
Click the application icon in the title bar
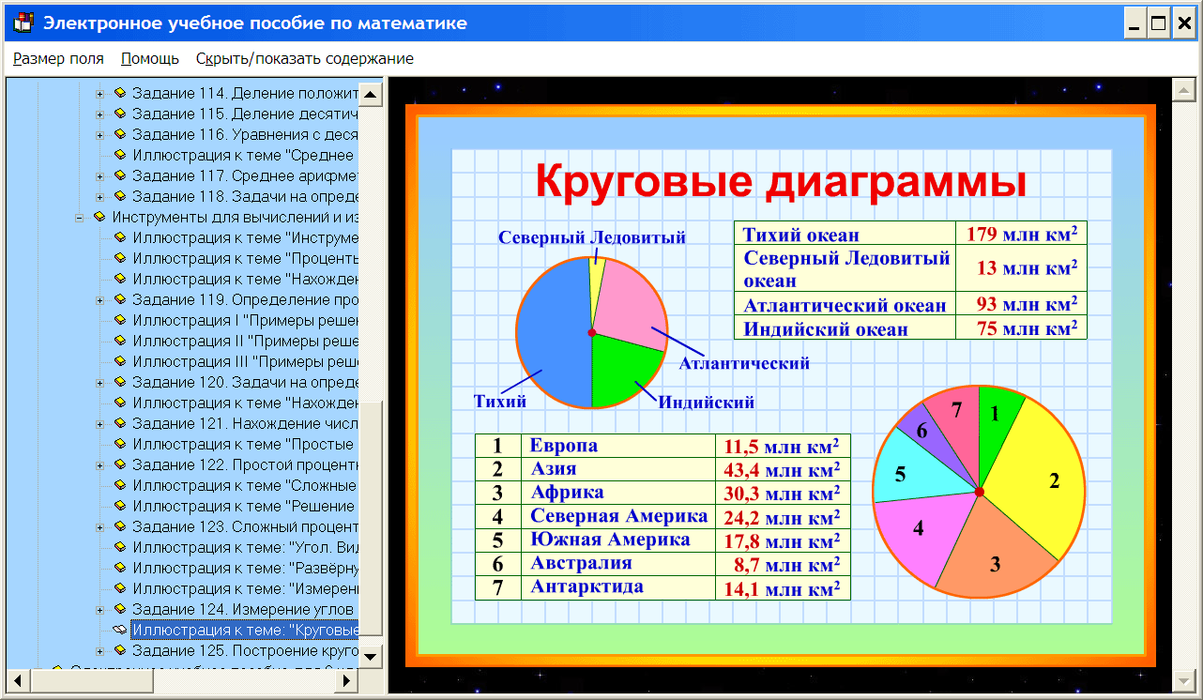[x=21, y=23]
